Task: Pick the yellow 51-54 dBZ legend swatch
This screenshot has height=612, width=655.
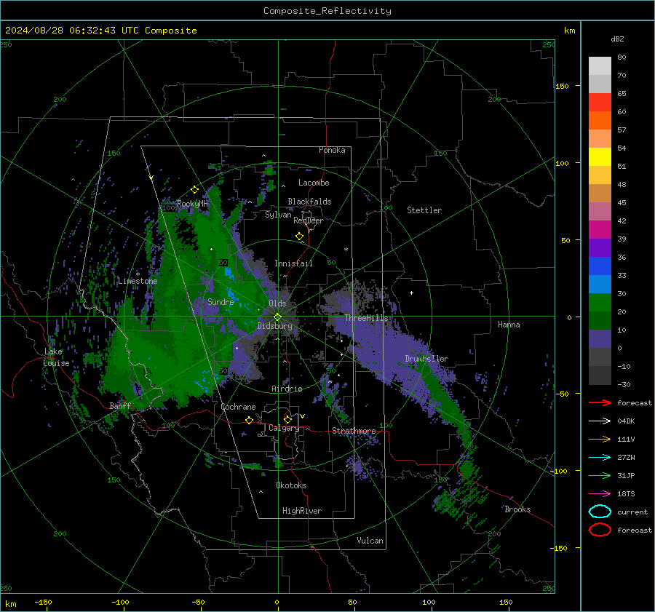Action: coord(600,156)
